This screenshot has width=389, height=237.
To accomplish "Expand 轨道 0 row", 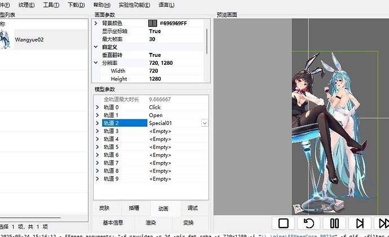I will click(x=97, y=107).
